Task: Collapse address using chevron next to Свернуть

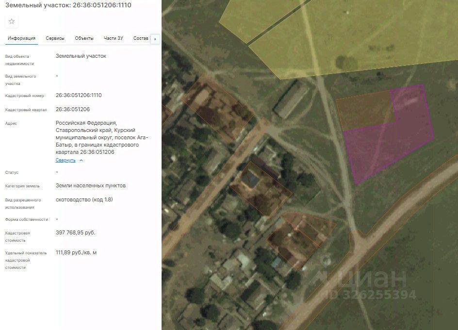Action: coord(81,160)
